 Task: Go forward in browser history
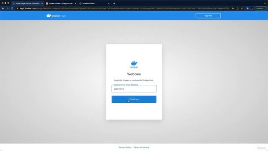8,8
